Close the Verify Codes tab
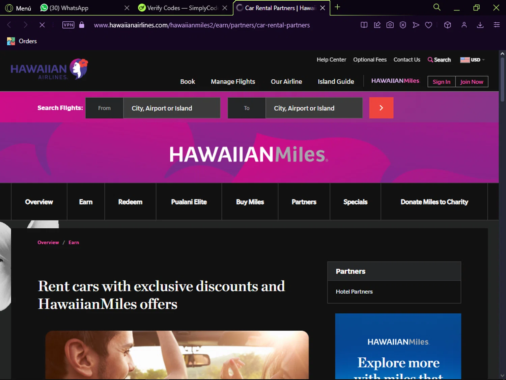This screenshot has height=380, width=506. click(x=225, y=8)
